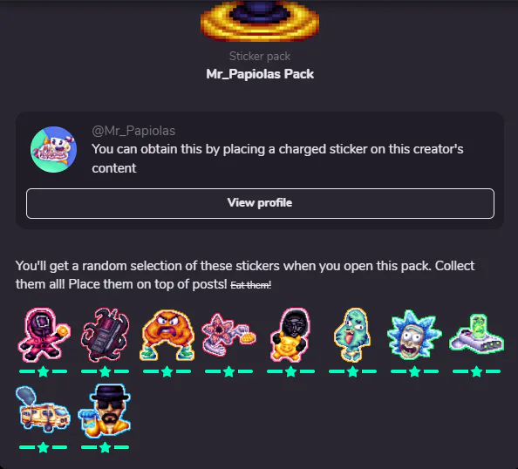Viewport: 518px width, 469px height.
Task: Pick the black mask golden piggy sticker
Action: [x=290, y=336]
